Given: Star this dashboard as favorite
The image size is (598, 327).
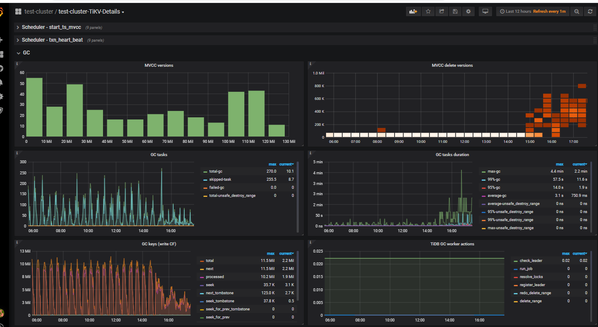Looking at the screenshot, I should (x=428, y=11).
